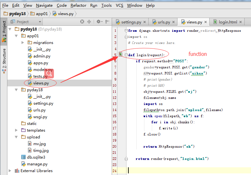Click the app01 breadcrumb in navigation bar
This screenshot has height=175, width=251.
(41, 13)
